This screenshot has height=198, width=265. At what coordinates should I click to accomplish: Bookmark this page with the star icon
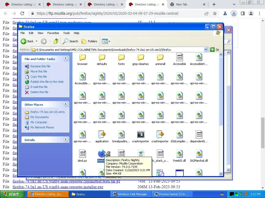[x=215, y=13]
